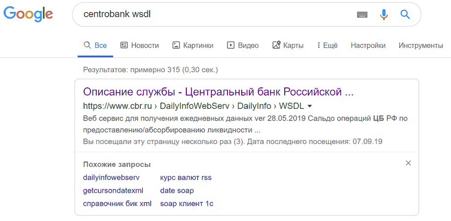Start voice search with microphone icon
451x221 pixels.
tap(383, 14)
